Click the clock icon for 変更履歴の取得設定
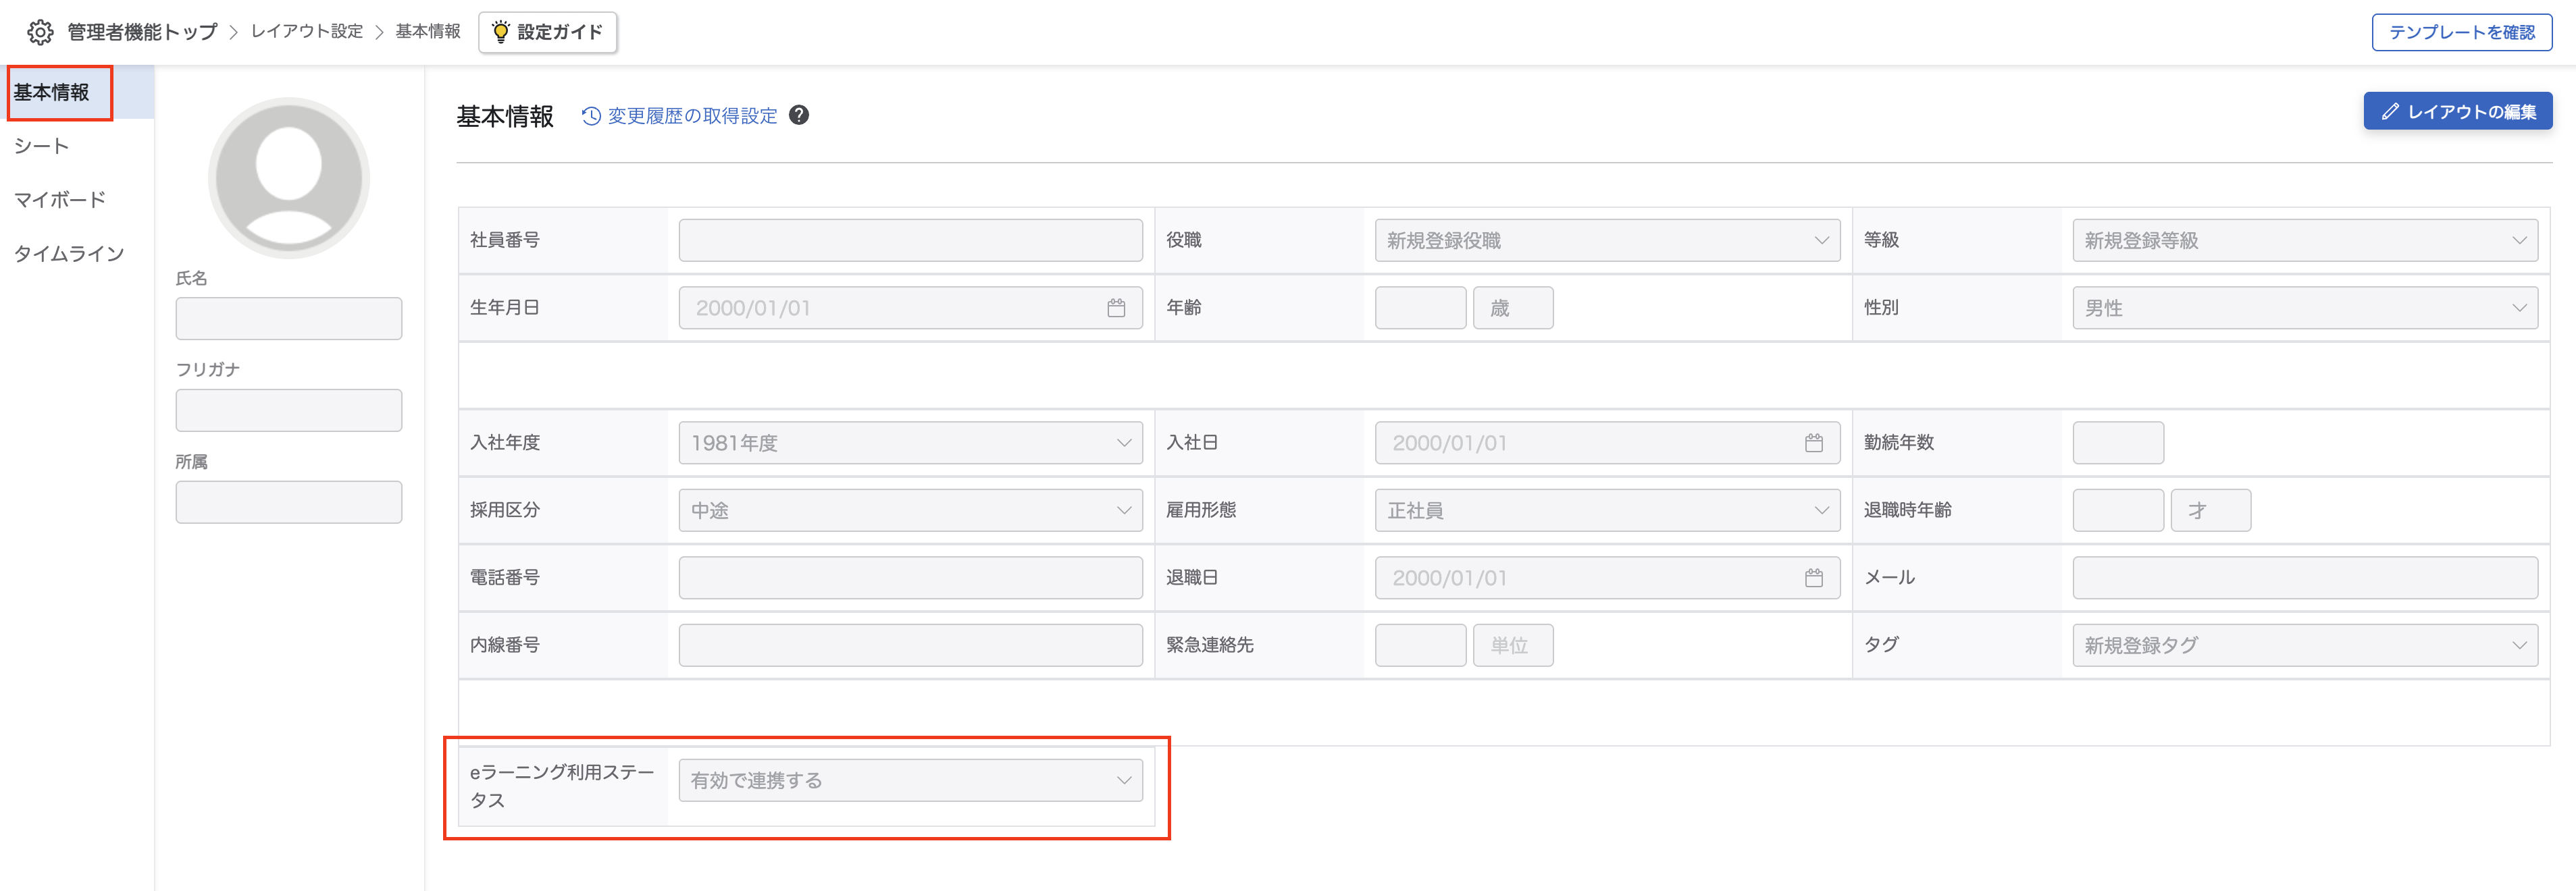 591,116
